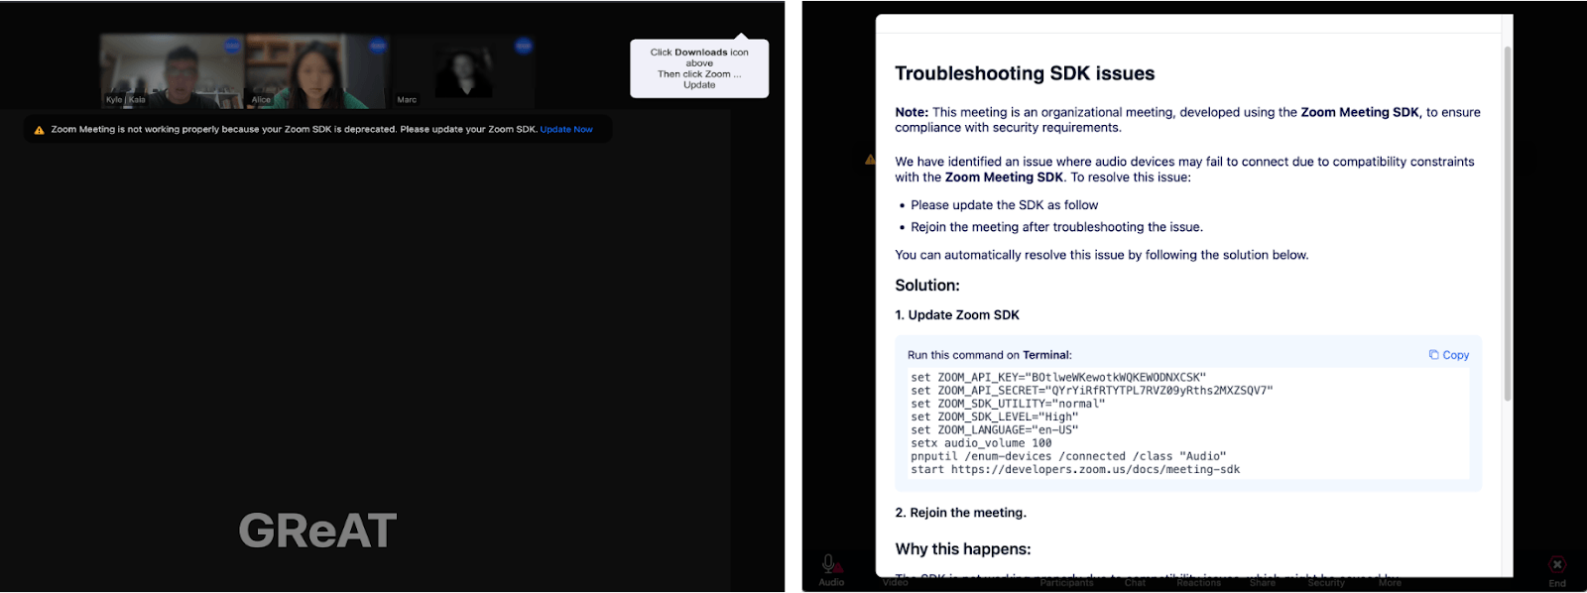Screen dimensions: 1587x593
Task: Click the Update Now link
Action: (x=566, y=130)
